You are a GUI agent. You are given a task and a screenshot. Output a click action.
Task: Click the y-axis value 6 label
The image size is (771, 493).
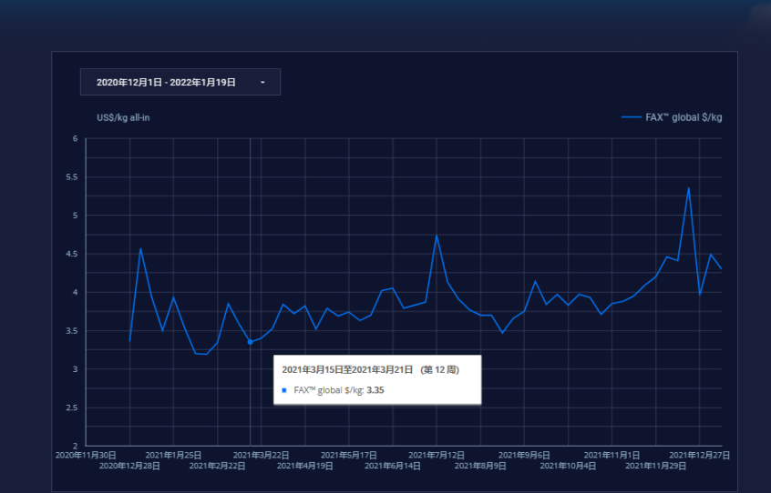coord(76,139)
